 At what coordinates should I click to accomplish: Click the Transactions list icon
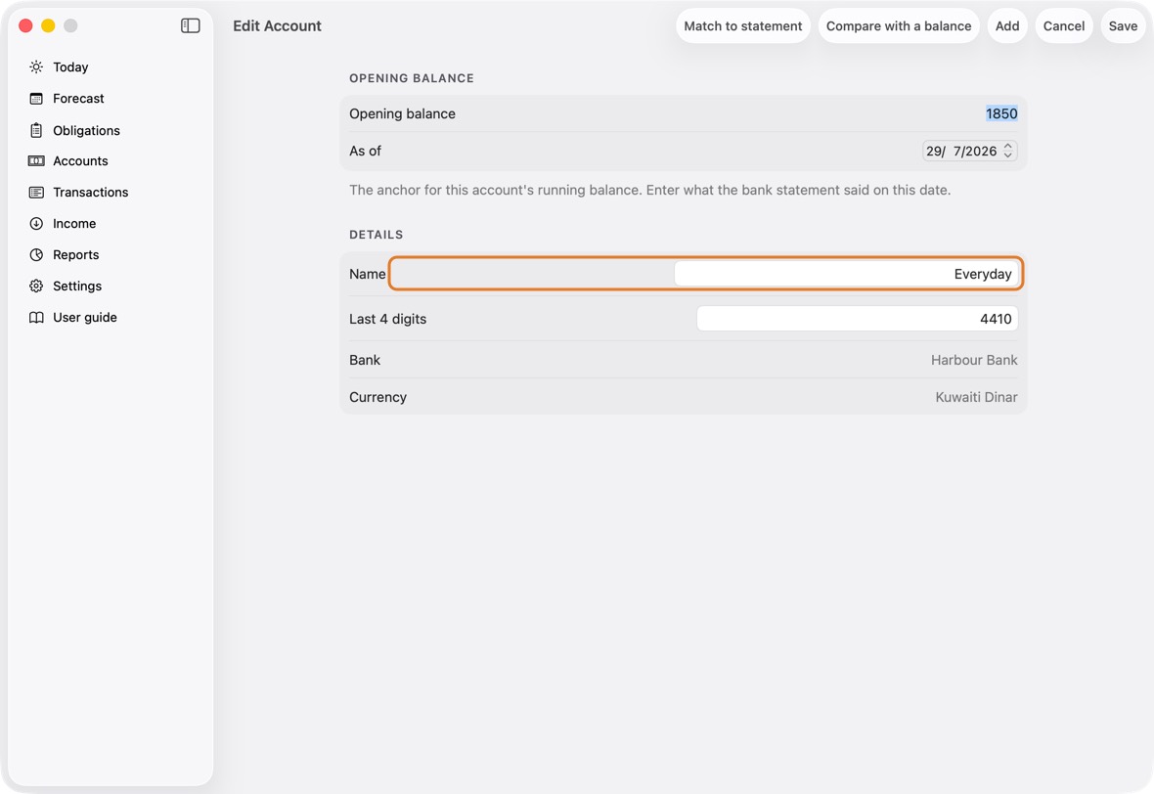36,192
